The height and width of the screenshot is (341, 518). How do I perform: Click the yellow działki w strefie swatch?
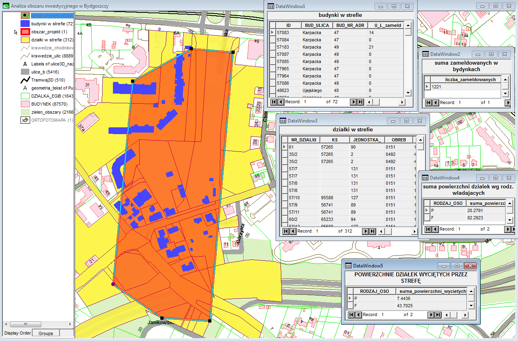(25, 40)
